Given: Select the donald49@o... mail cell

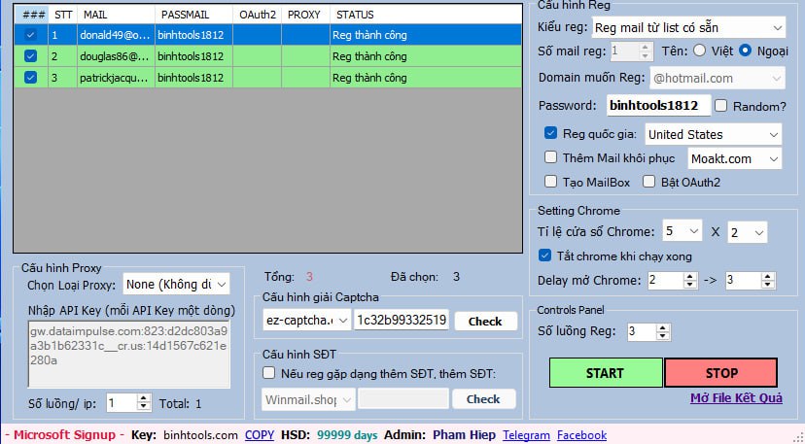Looking at the screenshot, I should pos(116,35).
